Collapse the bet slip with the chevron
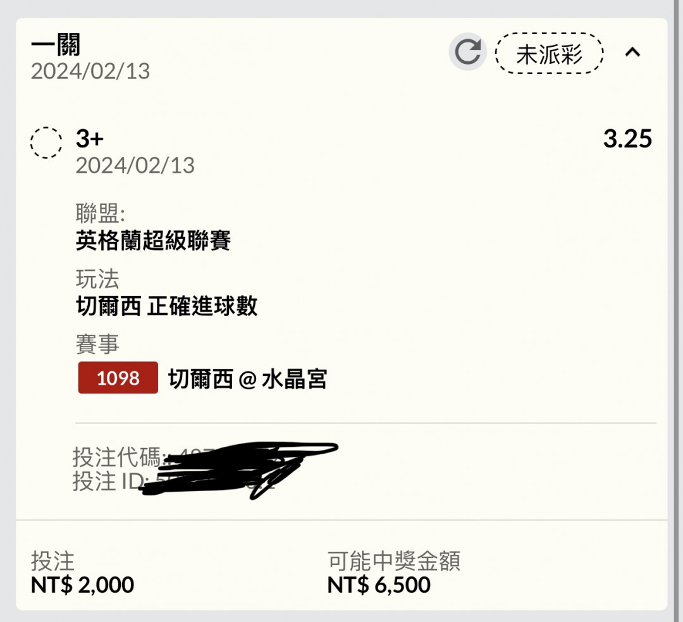 (x=632, y=53)
